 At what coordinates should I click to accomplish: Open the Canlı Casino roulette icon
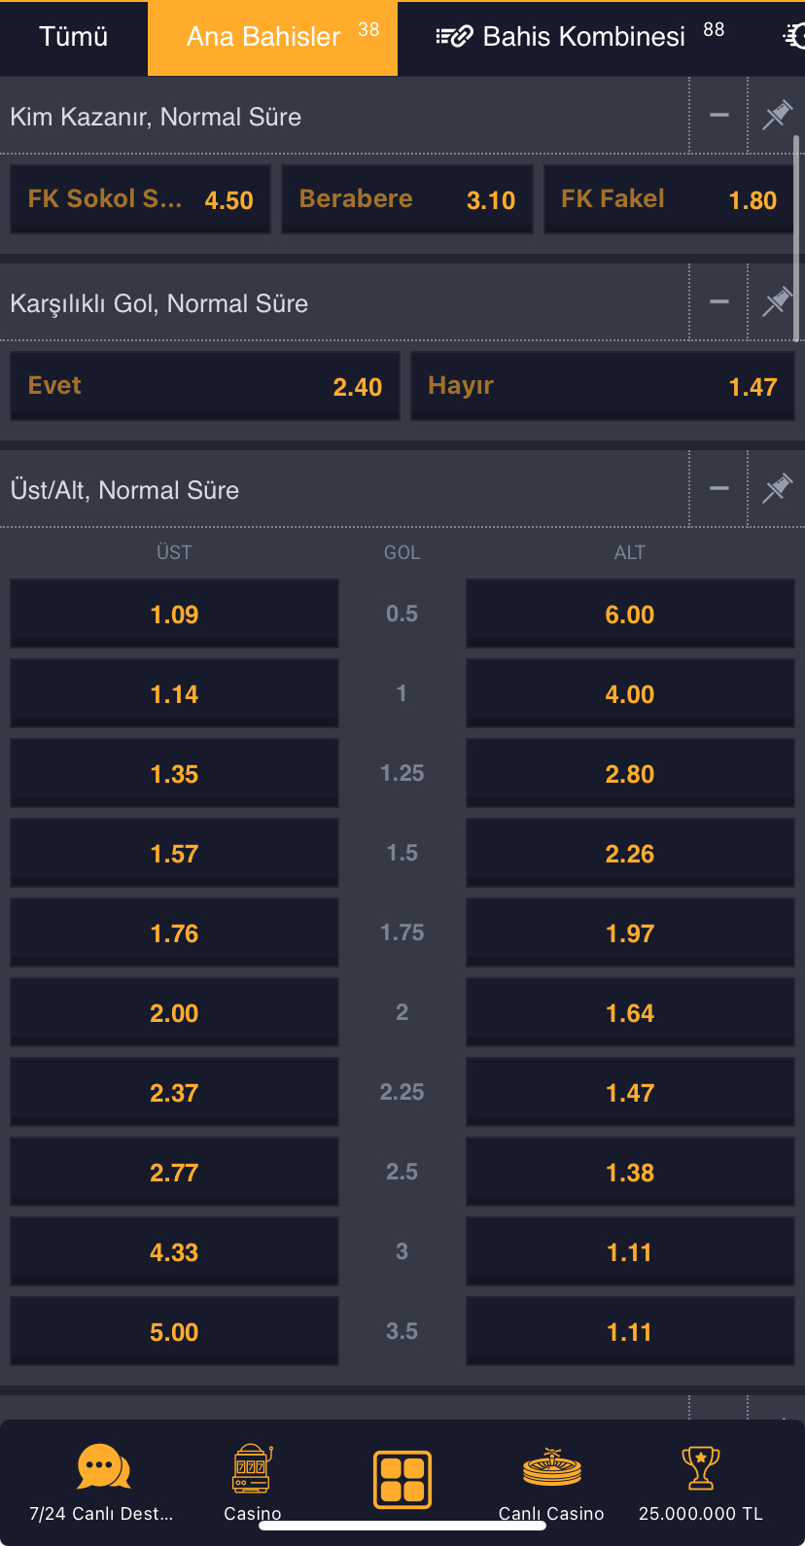point(551,1468)
